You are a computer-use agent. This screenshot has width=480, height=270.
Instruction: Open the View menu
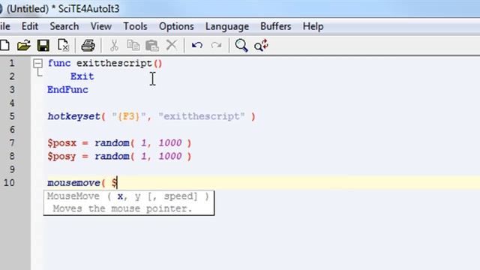(x=100, y=26)
